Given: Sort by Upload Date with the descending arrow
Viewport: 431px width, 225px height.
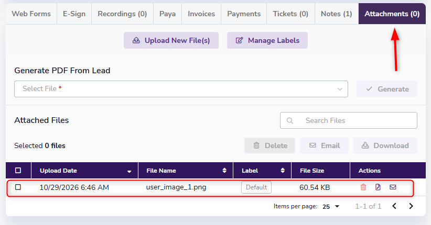Looking at the screenshot, I should (x=129, y=172).
